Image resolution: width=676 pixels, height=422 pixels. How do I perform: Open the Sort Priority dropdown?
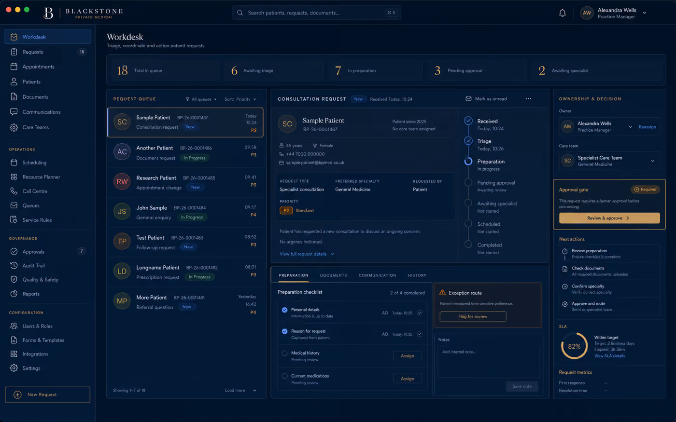240,99
